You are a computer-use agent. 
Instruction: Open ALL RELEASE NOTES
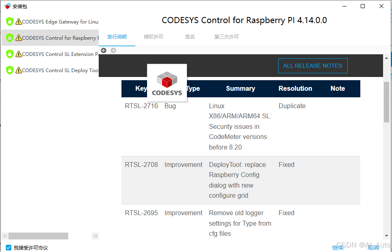313,66
